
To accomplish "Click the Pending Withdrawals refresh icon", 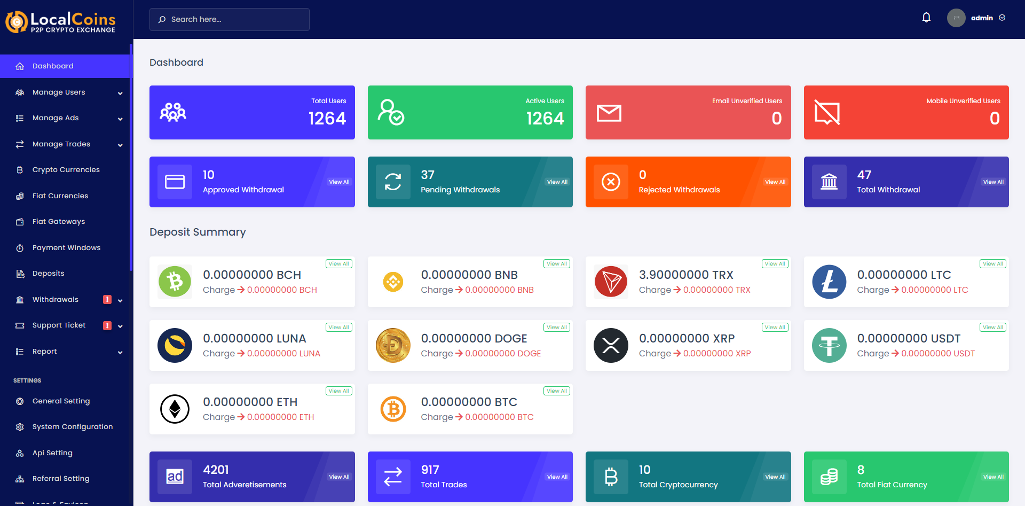I will (x=393, y=182).
